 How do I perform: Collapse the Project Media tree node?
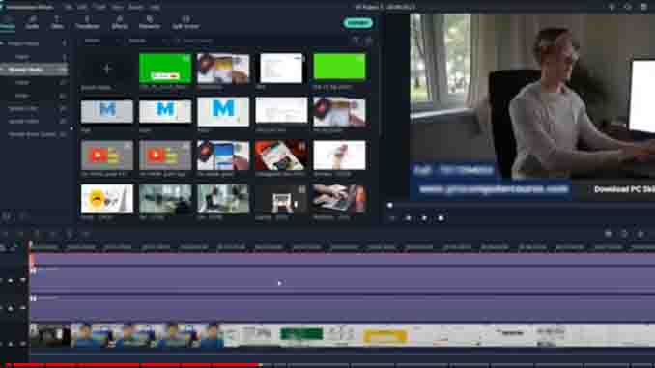click(x=2, y=43)
